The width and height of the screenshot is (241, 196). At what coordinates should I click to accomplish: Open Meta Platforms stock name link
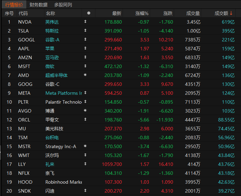tap(63, 93)
